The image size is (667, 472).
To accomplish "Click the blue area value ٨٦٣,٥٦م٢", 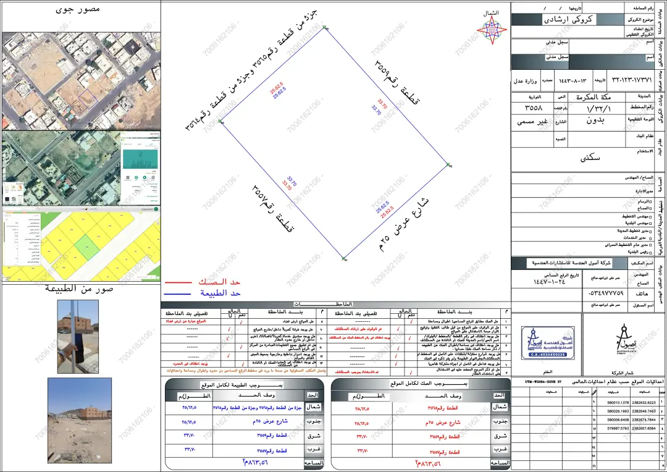I will tap(255, 462).
